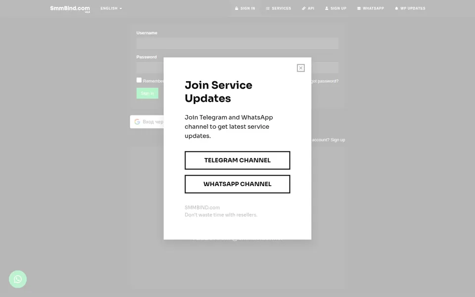Viewport: 475px width, 297px height.
Task: Click the Telegram Channel button
Action: [237, 160]
